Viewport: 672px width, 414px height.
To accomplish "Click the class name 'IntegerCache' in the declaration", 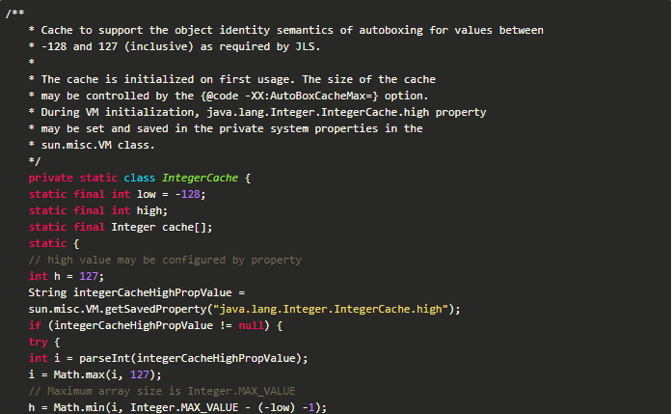I will pyautogui.click(x=200, y=178).
